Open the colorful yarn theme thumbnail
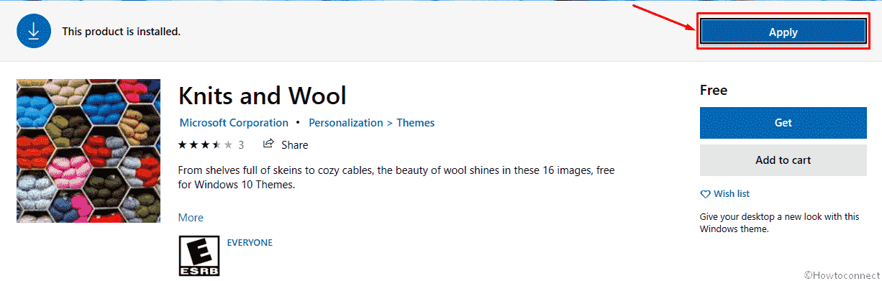The width and height of the screenshot is (882, 281). click(88, 151)
